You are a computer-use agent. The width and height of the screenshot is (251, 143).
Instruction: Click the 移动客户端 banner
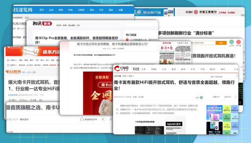click(x=154, y=12)
